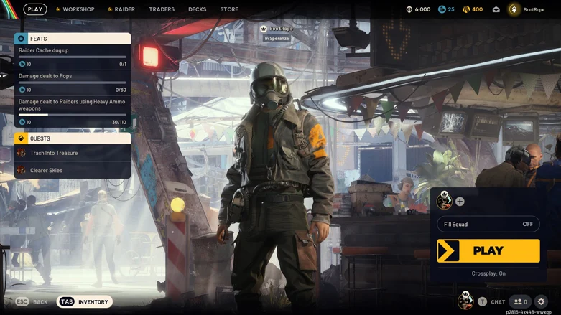561x315 pixels.
Task: Collapse the Quests panel header
Action: click(x=72, y=138)
